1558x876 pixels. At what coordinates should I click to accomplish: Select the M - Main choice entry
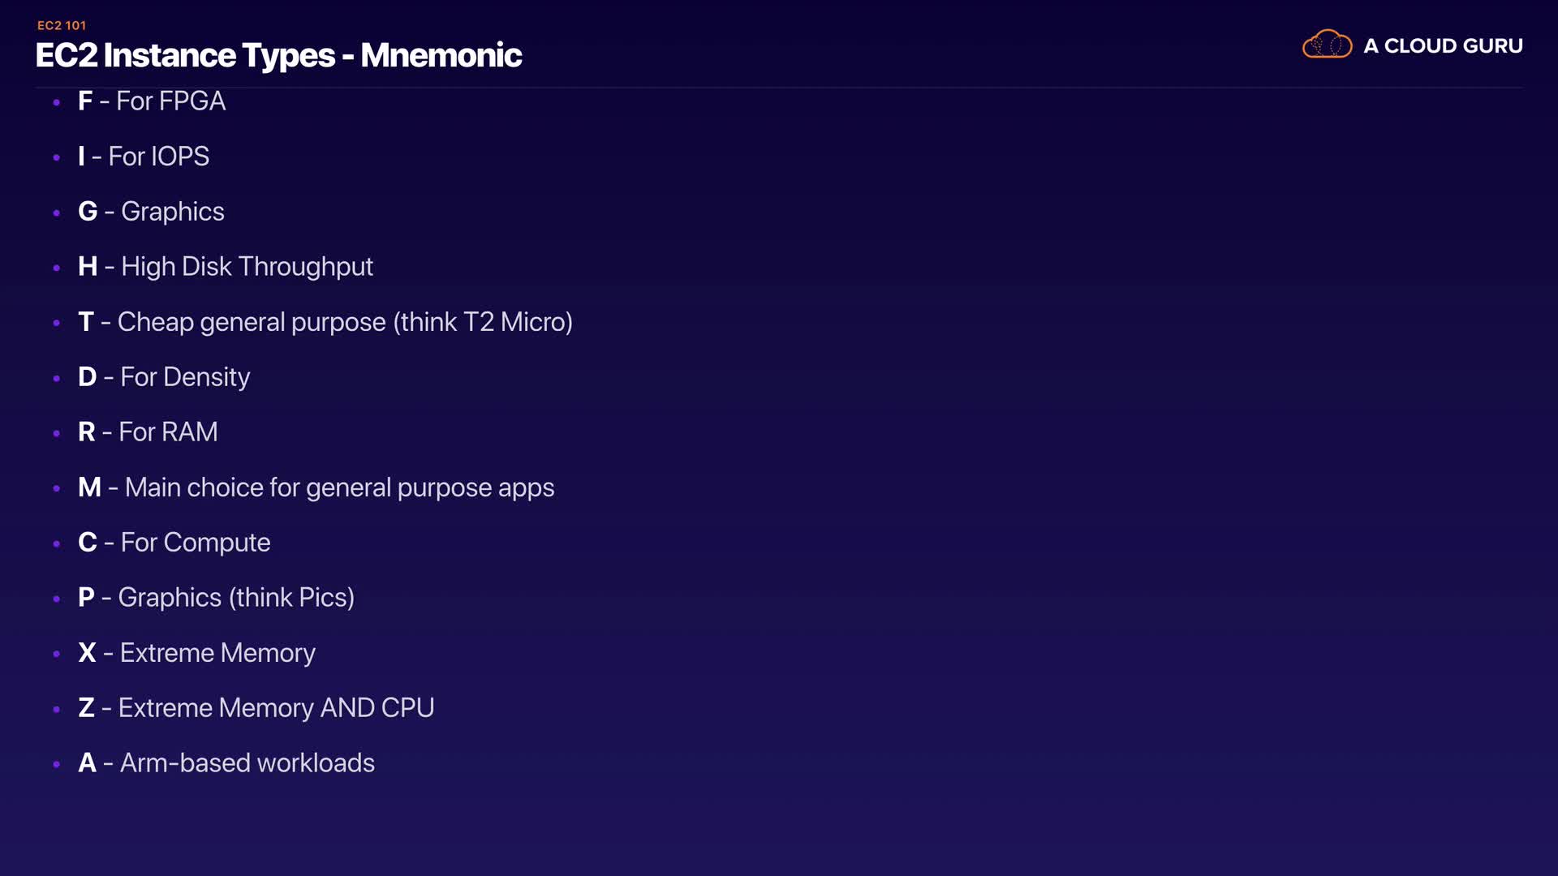pos(316,487)
